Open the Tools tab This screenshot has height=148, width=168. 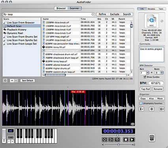click(160, 9)
